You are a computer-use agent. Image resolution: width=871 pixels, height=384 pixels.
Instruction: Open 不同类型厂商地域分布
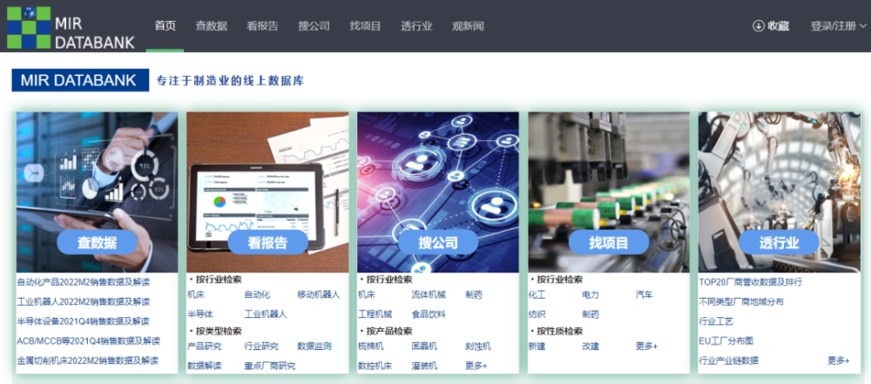[741, 301]
